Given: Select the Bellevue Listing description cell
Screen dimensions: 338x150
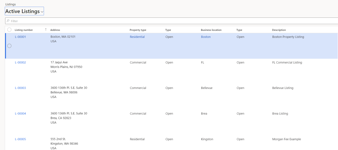Looking at the screenshot, I should pos(283,88).
